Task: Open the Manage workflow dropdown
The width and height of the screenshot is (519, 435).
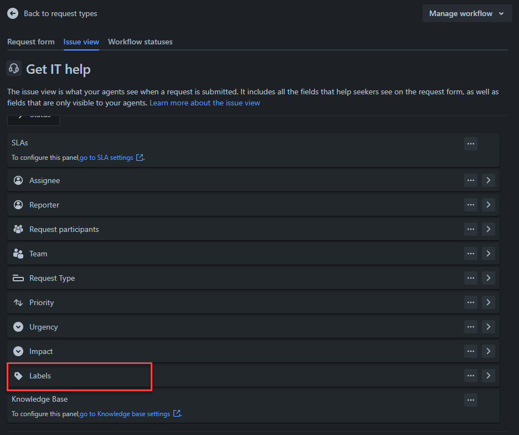Action: click(x=467, y=13)
